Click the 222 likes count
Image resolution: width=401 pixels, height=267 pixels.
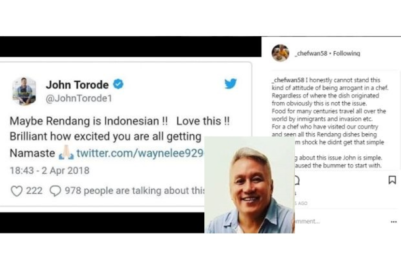[x=34, y=191]
